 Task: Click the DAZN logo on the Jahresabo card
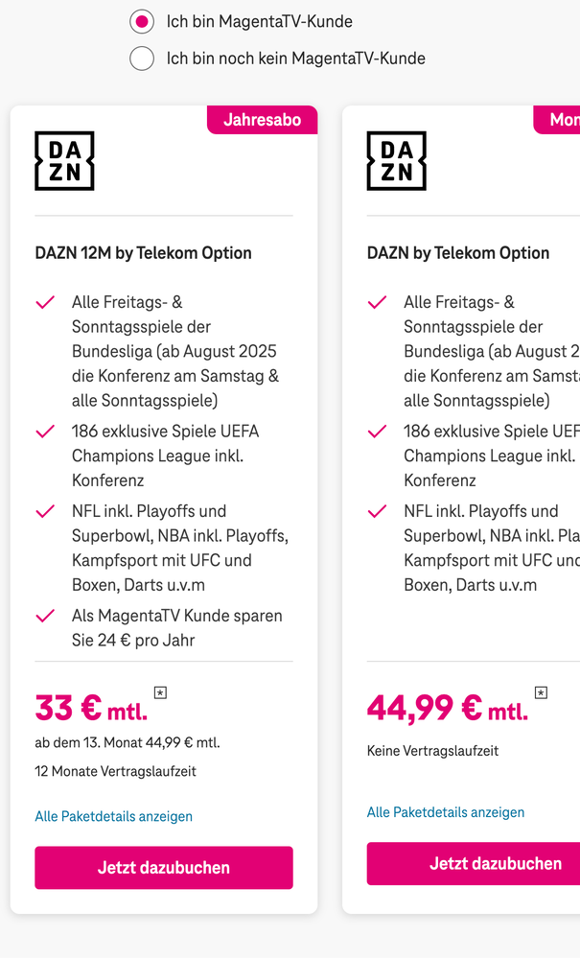tap(64, 161)
